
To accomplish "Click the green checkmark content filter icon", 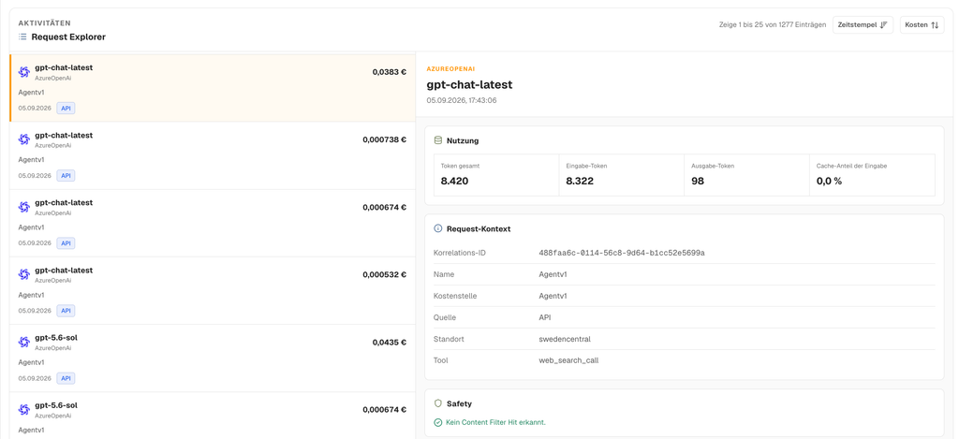I will (x=437, y=422).
